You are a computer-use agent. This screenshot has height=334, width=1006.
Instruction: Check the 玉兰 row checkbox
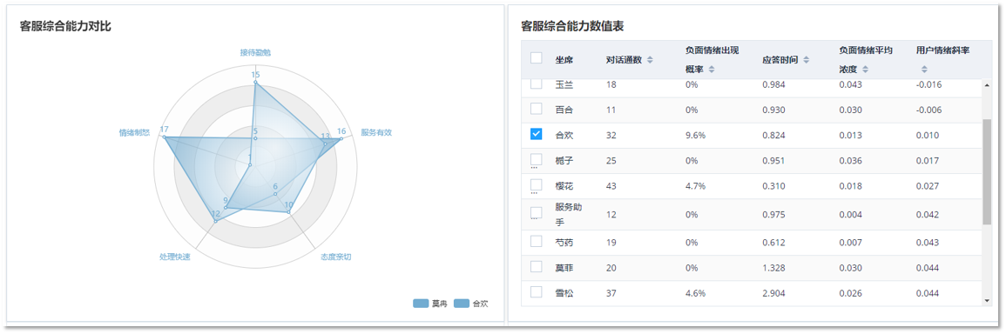click(537, 84)
